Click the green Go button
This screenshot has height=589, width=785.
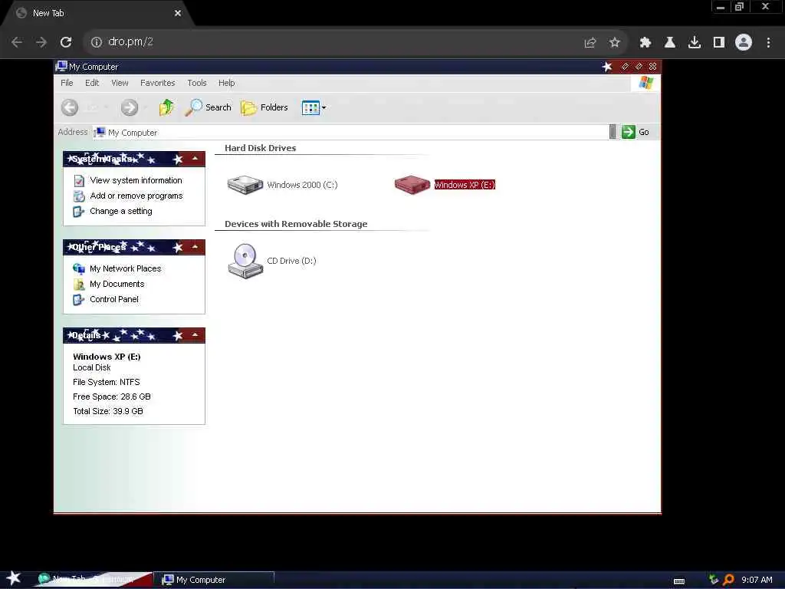(636, 132)
